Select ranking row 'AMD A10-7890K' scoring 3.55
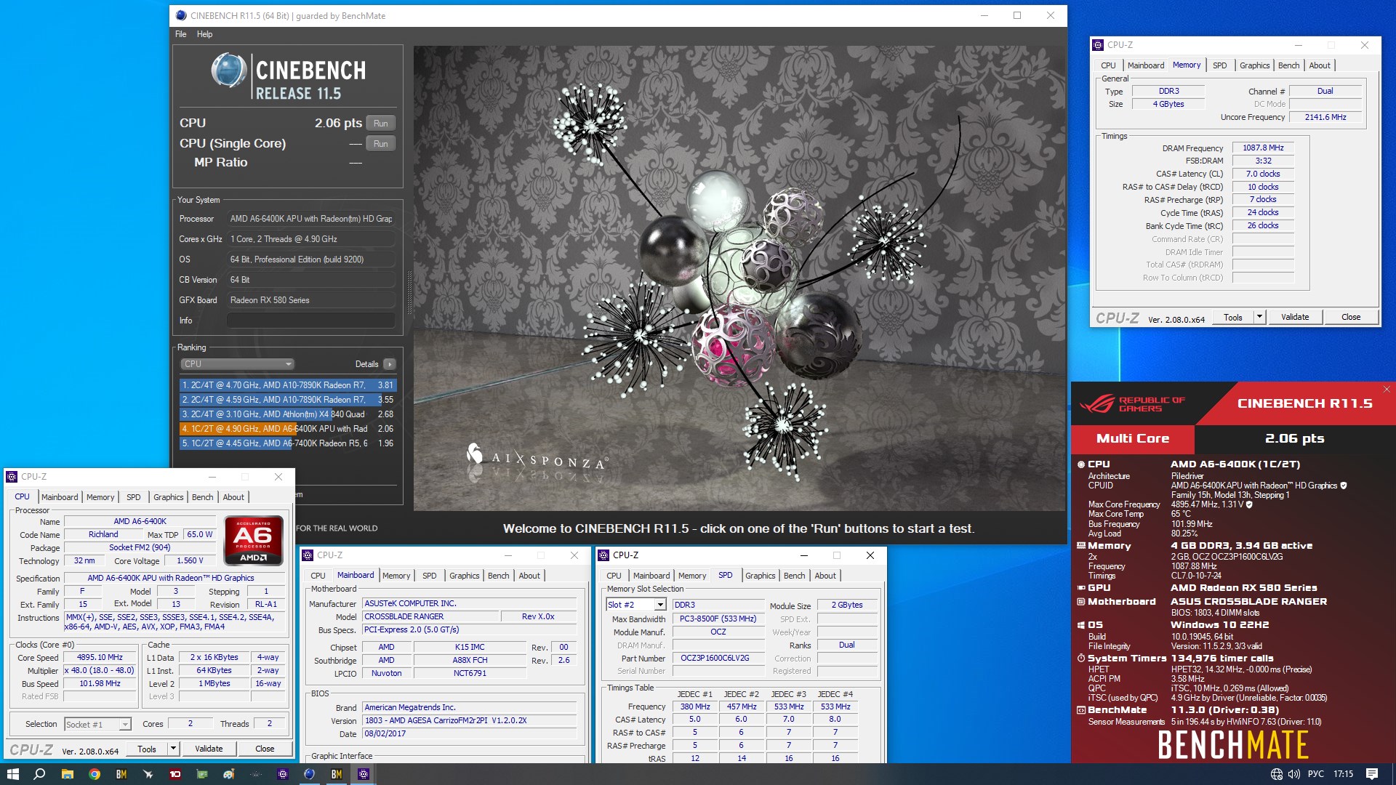The image size is (1396, 785). [288, 400]
